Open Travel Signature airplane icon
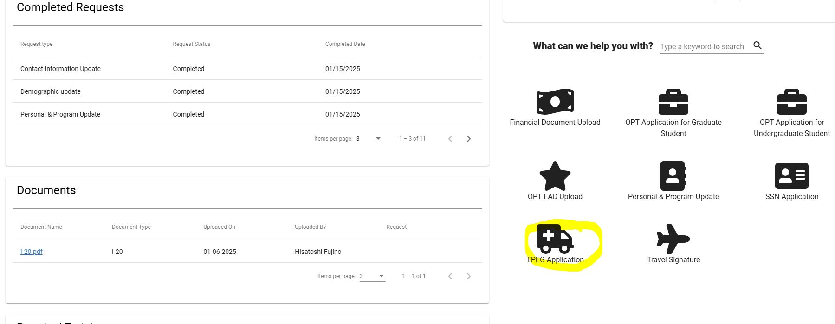 pos(673,239)
